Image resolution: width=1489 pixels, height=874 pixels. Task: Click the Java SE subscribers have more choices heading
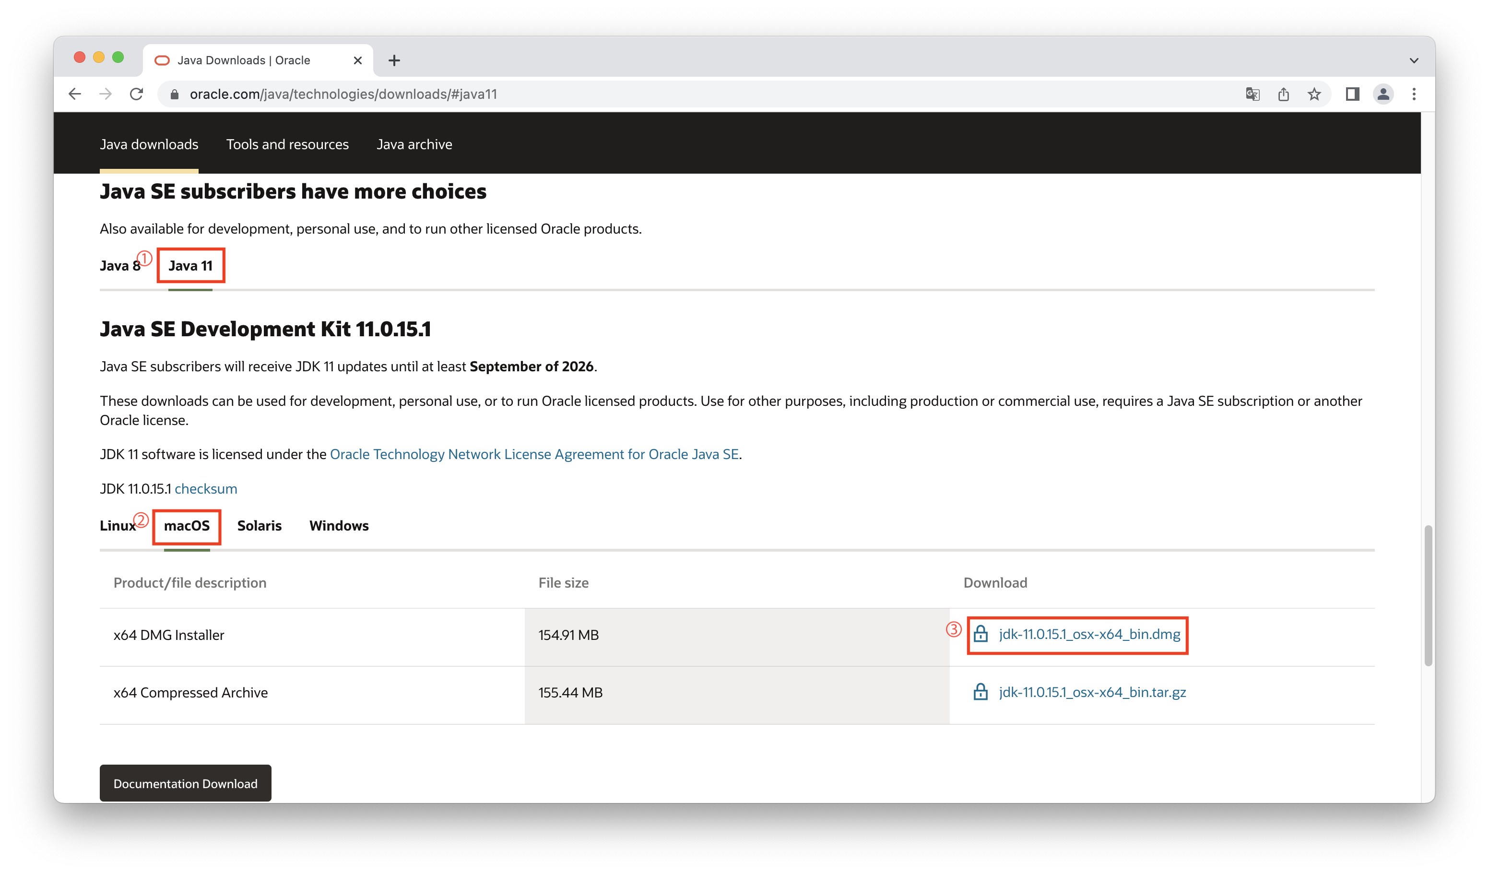point(293,191)
